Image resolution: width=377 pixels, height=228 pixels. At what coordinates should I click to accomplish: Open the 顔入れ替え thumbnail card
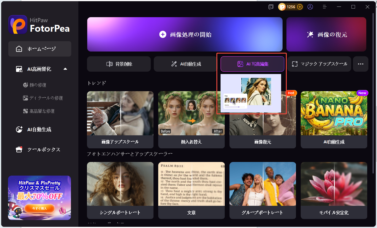coord(191,120)
